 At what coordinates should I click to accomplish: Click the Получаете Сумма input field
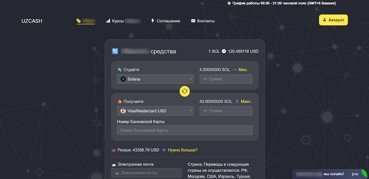(226, 111)
